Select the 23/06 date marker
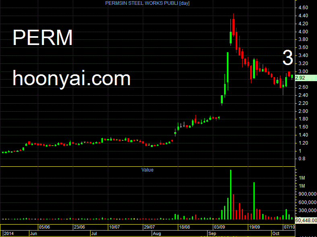 (79, 227)
